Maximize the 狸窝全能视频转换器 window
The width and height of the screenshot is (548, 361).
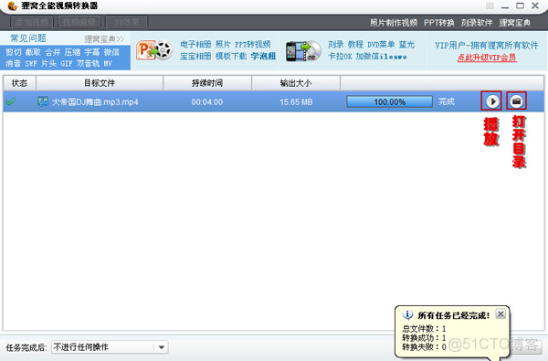tap(520, 5)
